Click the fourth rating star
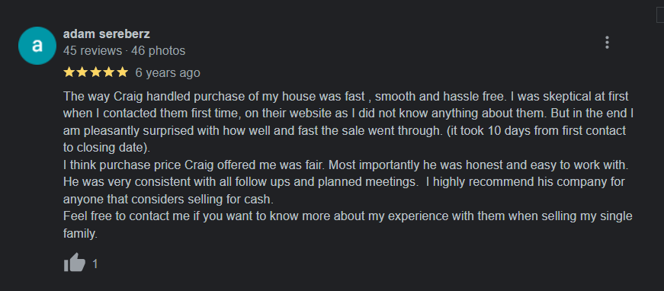This screenshot has width=664, height=291. point(109,72)
